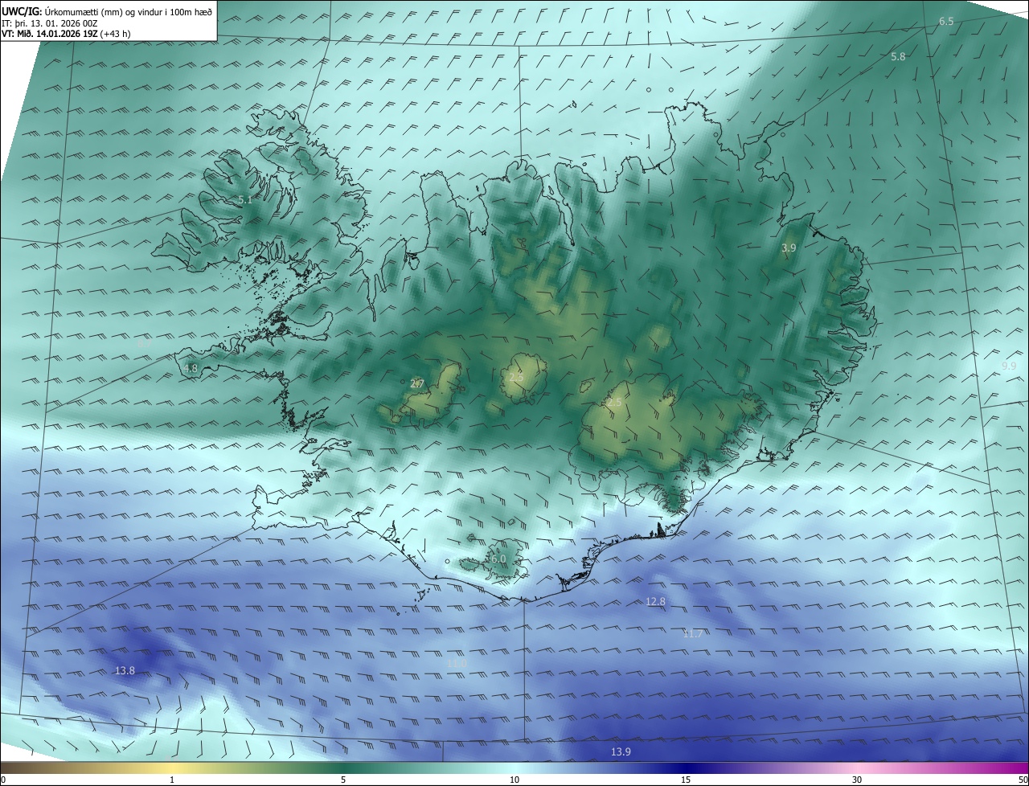
Task: Click the 2.5 value inside the small round glacier
Action: point(516,377)
